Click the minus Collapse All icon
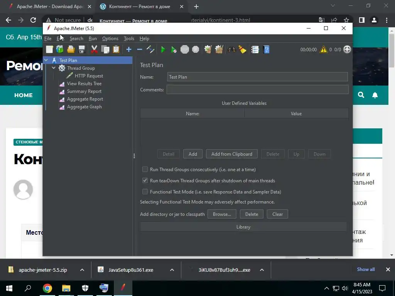This screenshot has height=296, width=395. [x=140, y=49]
